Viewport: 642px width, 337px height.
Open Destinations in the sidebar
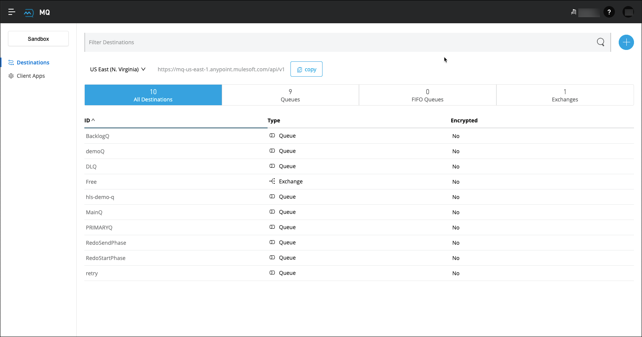33,63
